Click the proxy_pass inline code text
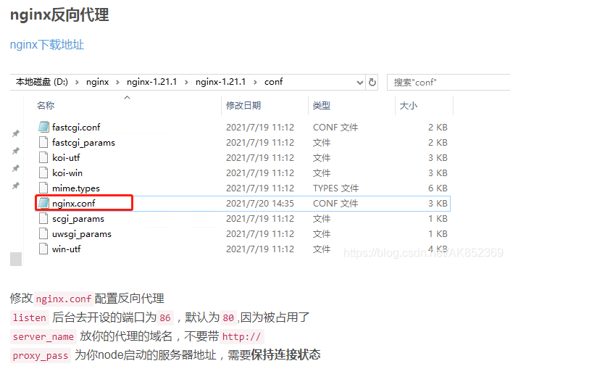The width and height of the screenshot is (597, 374). tap(41, 356)
